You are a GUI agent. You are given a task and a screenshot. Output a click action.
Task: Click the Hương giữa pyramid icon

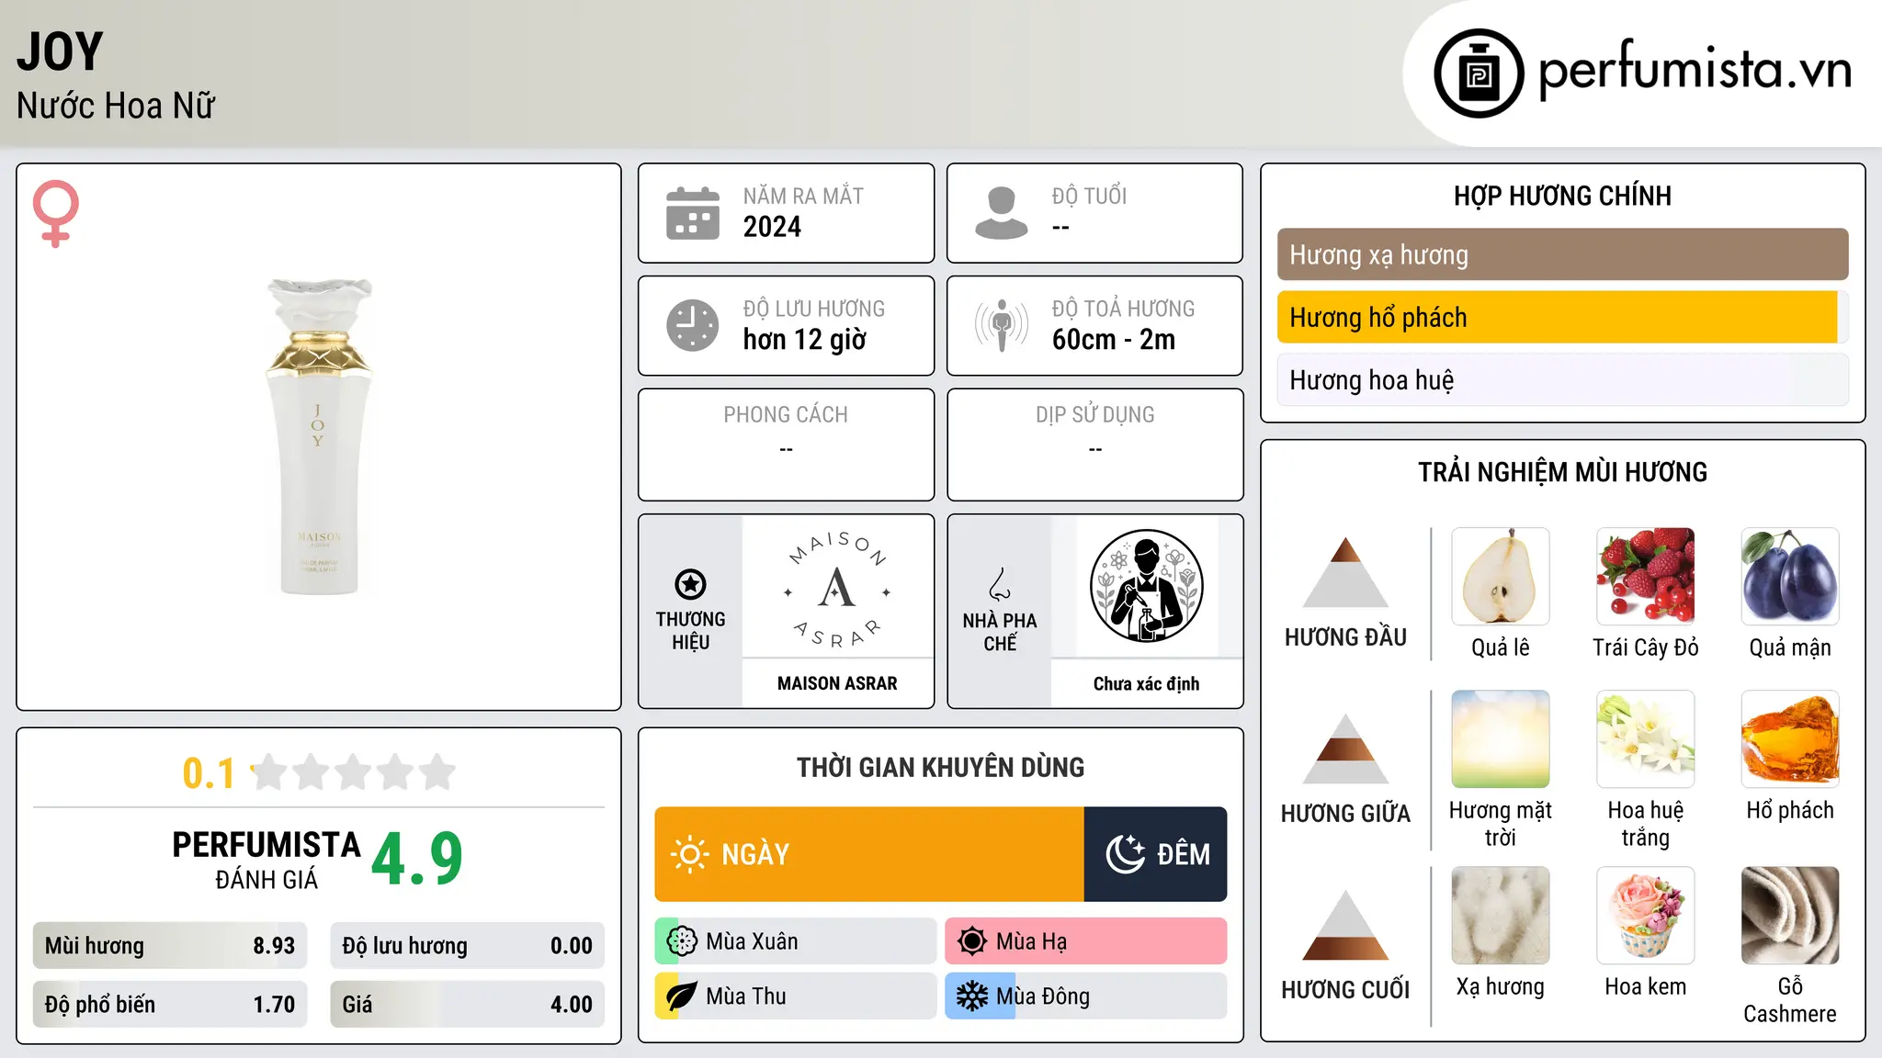(x=1345, y=748)
